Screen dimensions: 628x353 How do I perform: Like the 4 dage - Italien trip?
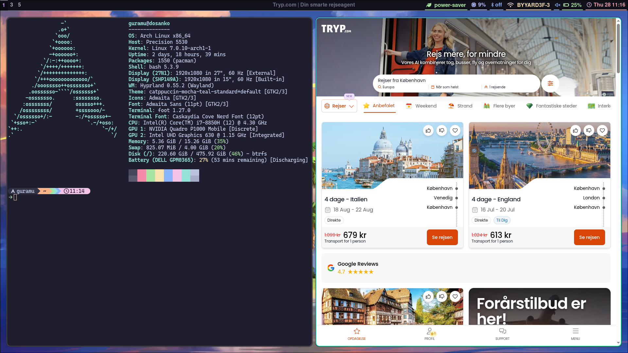coord(428,130)
